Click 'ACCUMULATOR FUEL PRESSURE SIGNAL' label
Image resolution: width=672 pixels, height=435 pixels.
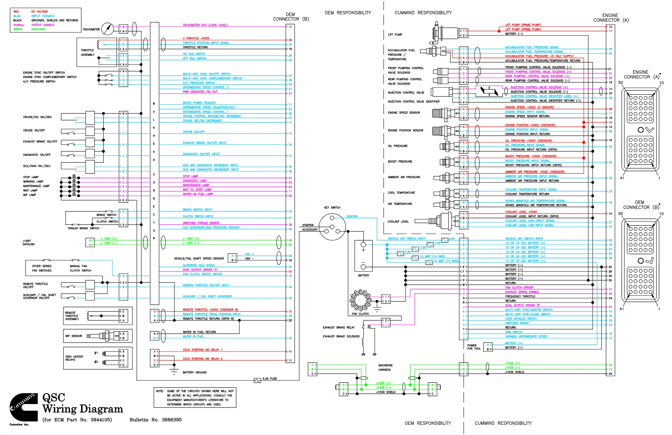tap(532, 47)
